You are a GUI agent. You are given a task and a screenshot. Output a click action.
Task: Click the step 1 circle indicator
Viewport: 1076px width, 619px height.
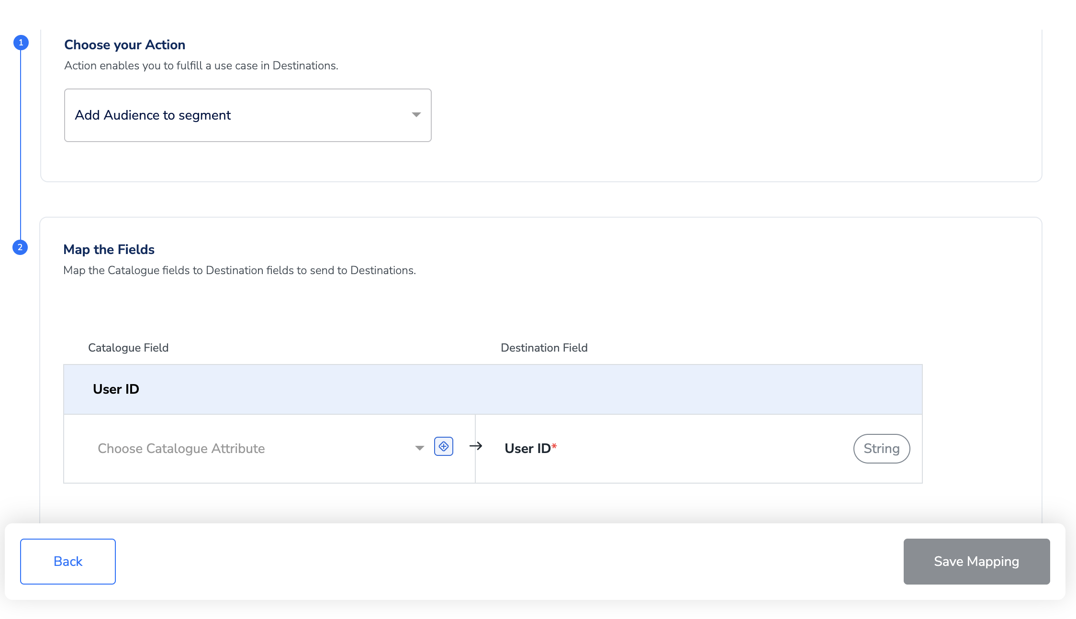click(21, 43)
